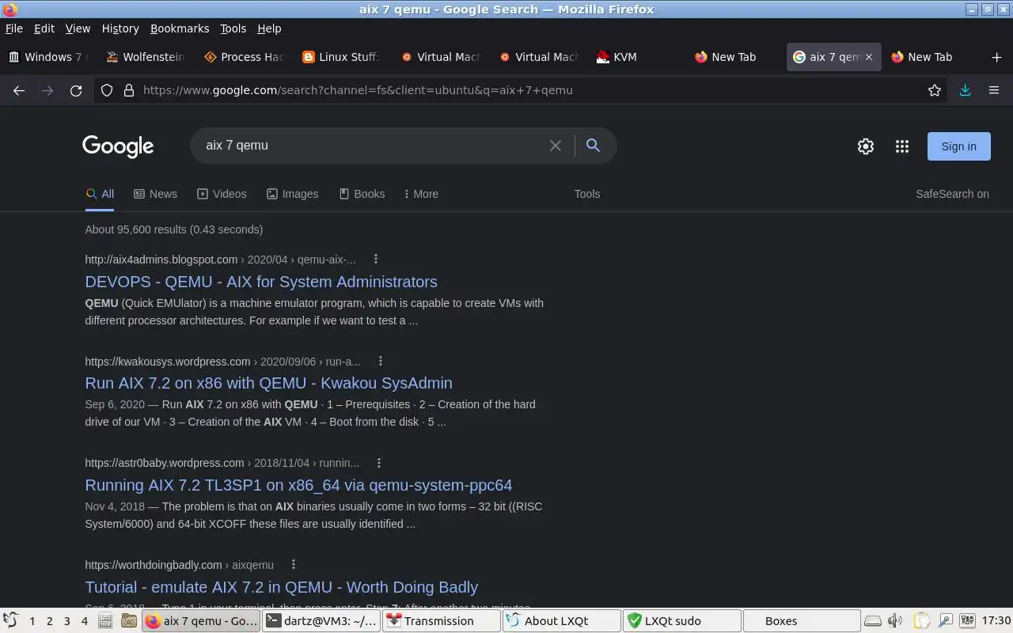Switch to the Windows 7 tab
Image resolution: width=1013 pixels, height=633 pixels.
click(x=47, y=57)
